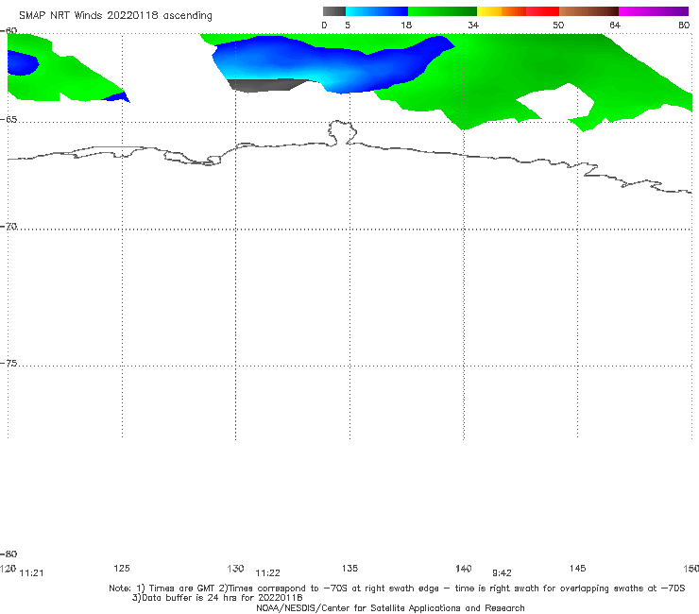Click the color bar label '50'
The image size is (699, 614).
coord(558,25)
